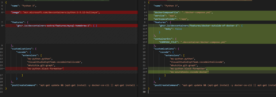Click deleted "ms-python.black-formatter" in left pane
The width and height of the screenshot is (276, 97).
click(45, 68)
